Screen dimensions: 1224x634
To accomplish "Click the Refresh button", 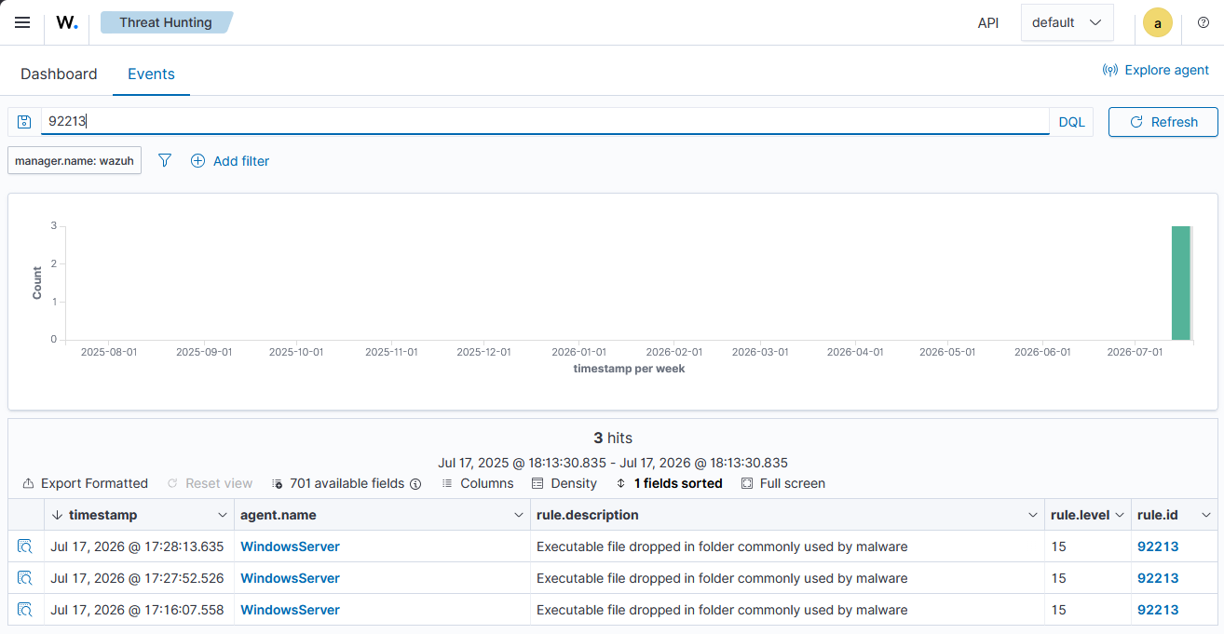I will [x=1163, y=122].
